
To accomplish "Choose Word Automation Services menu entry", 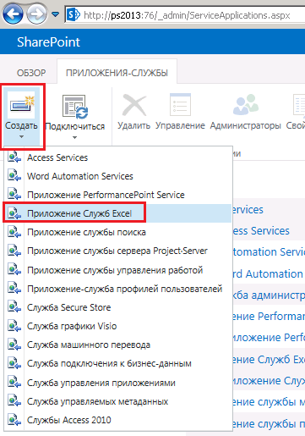I will pyautogui.click(x=80, y=176).
